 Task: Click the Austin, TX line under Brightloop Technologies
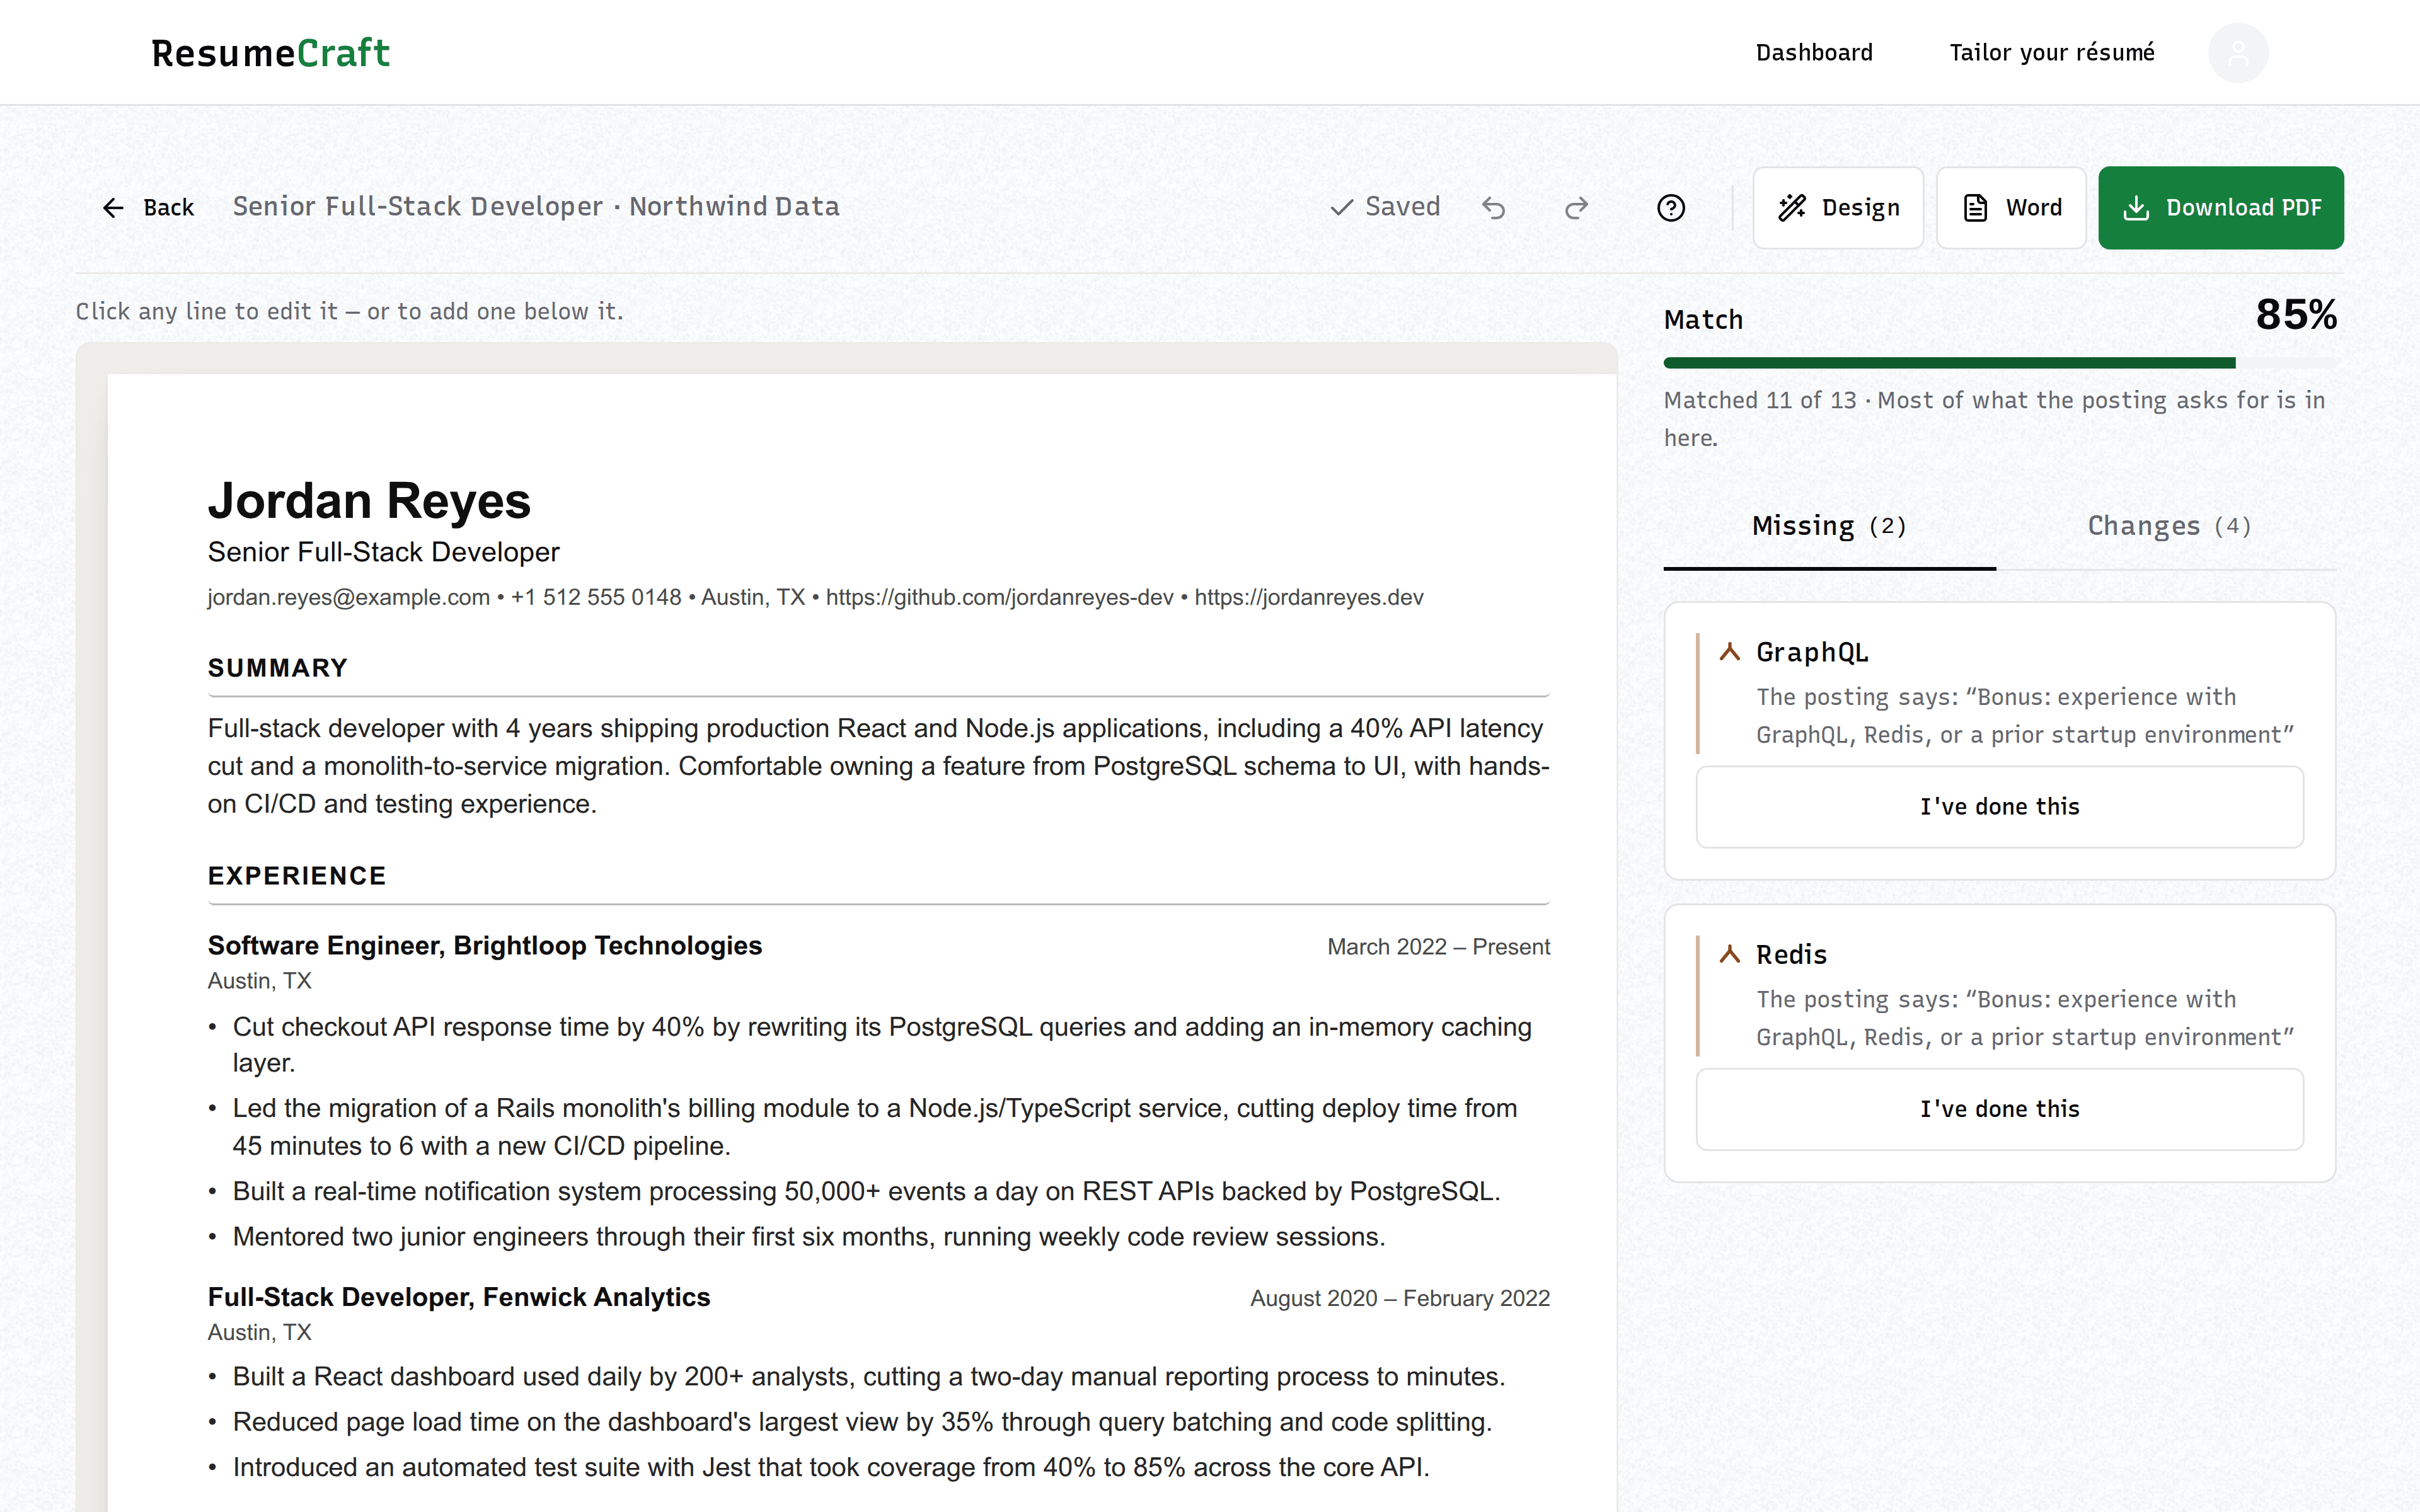click(260, 981)
